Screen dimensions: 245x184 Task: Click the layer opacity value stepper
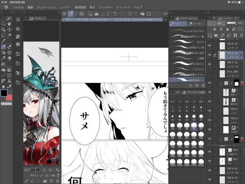click(x=243, y=23)
